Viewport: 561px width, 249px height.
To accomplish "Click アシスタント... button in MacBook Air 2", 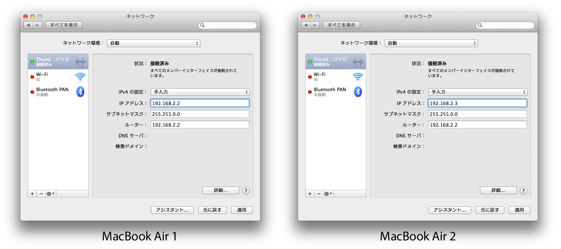I will click(450, 210).
